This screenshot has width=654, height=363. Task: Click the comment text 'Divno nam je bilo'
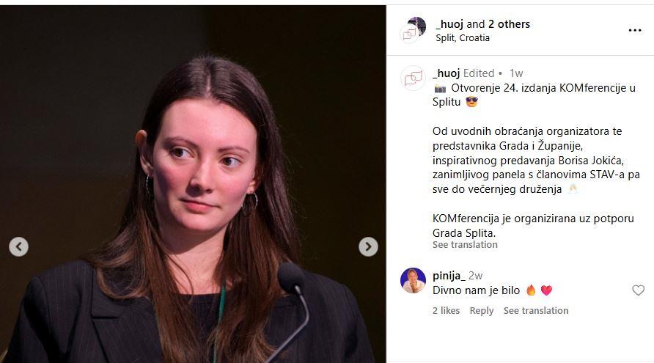[477, 290]
